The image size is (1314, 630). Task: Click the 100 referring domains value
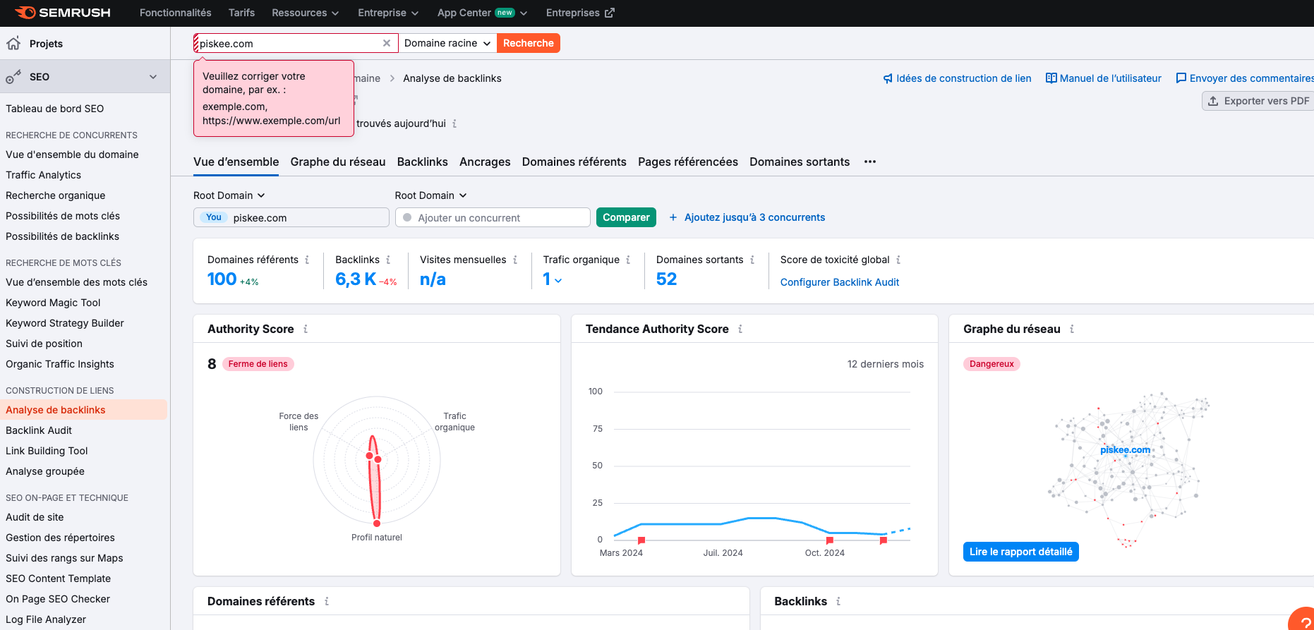(222, 279)
